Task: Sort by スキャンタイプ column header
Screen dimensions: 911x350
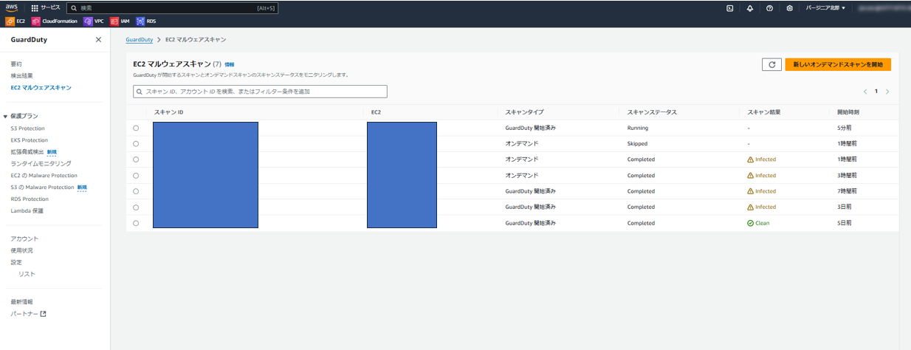Action: (524, 112)
